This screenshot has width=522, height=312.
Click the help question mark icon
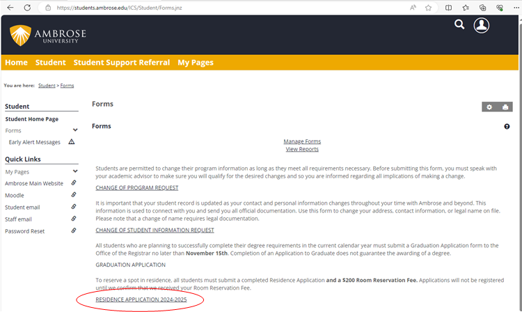[x=507, y=127]
